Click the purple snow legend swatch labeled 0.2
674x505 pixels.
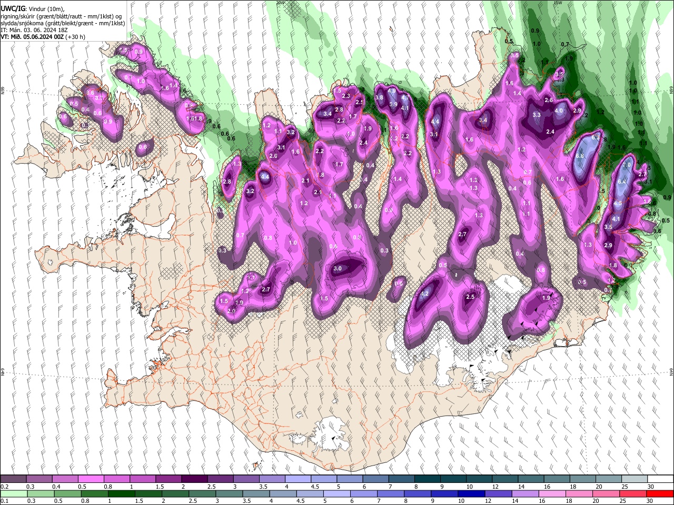[13, 479]
